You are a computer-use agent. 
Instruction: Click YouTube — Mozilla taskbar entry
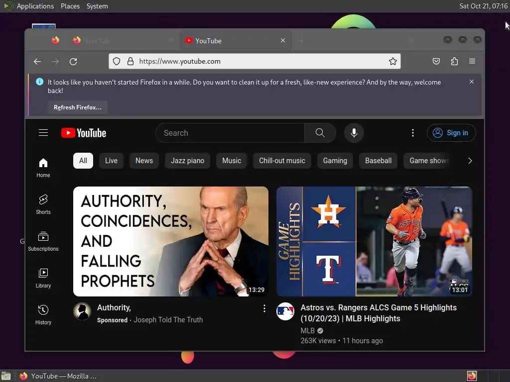click(58, 376)
